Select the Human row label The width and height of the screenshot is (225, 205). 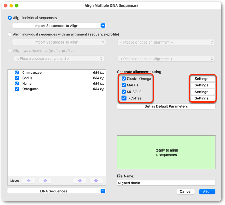click(28, 84)
